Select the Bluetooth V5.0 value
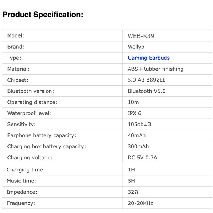The width and height of the screenshot is (213, 213). (147, 91)
